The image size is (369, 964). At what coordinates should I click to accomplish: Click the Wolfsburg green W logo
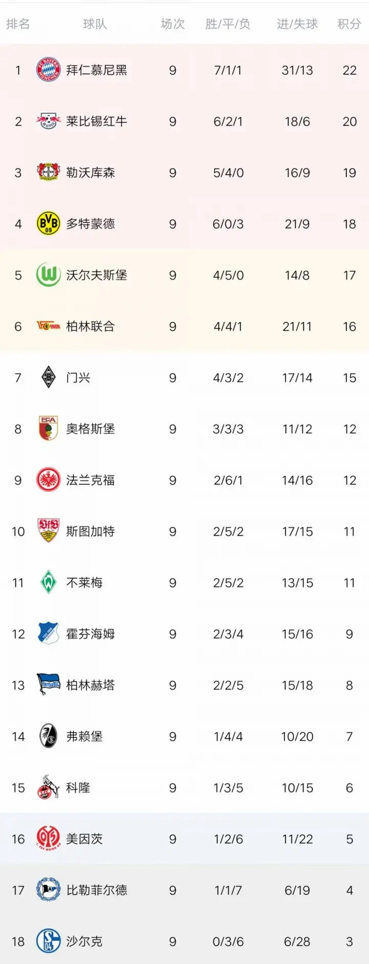48,275
